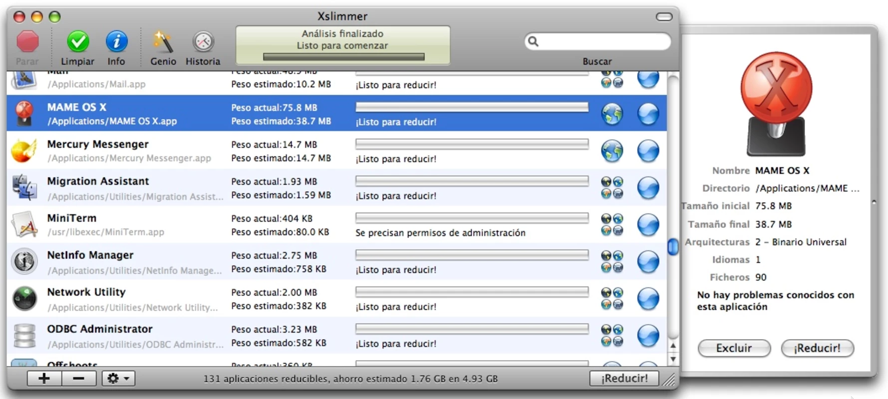
Task: Open the gear action dropdown menu
Action: click(x=118, y=379)
